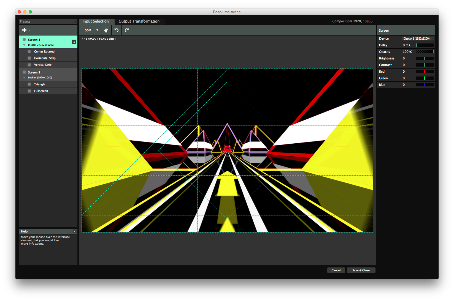This screenshot has width=454, height=301.
Task: Click the Opacity slider
Action: 425,52
